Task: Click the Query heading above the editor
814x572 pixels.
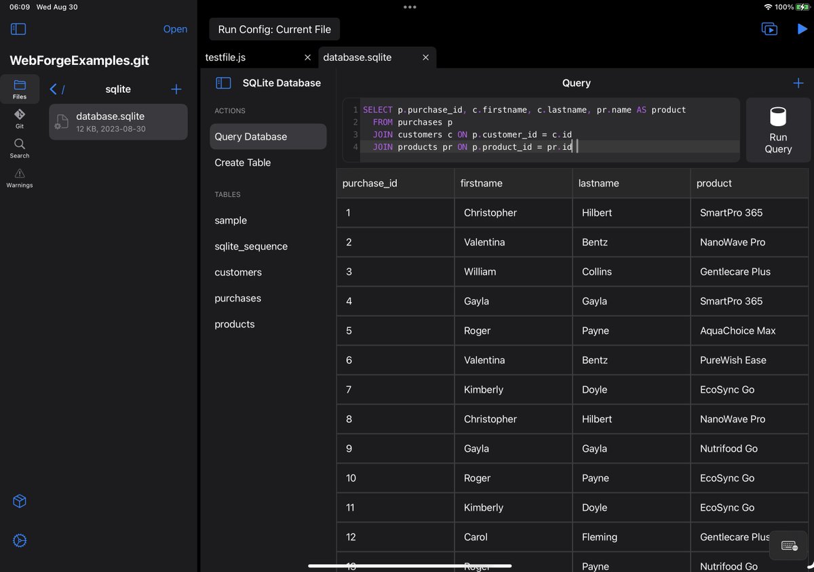Action: (577, 83)
